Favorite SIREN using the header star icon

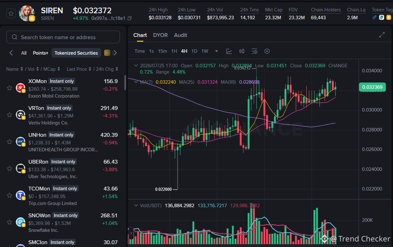pos(11,13)
